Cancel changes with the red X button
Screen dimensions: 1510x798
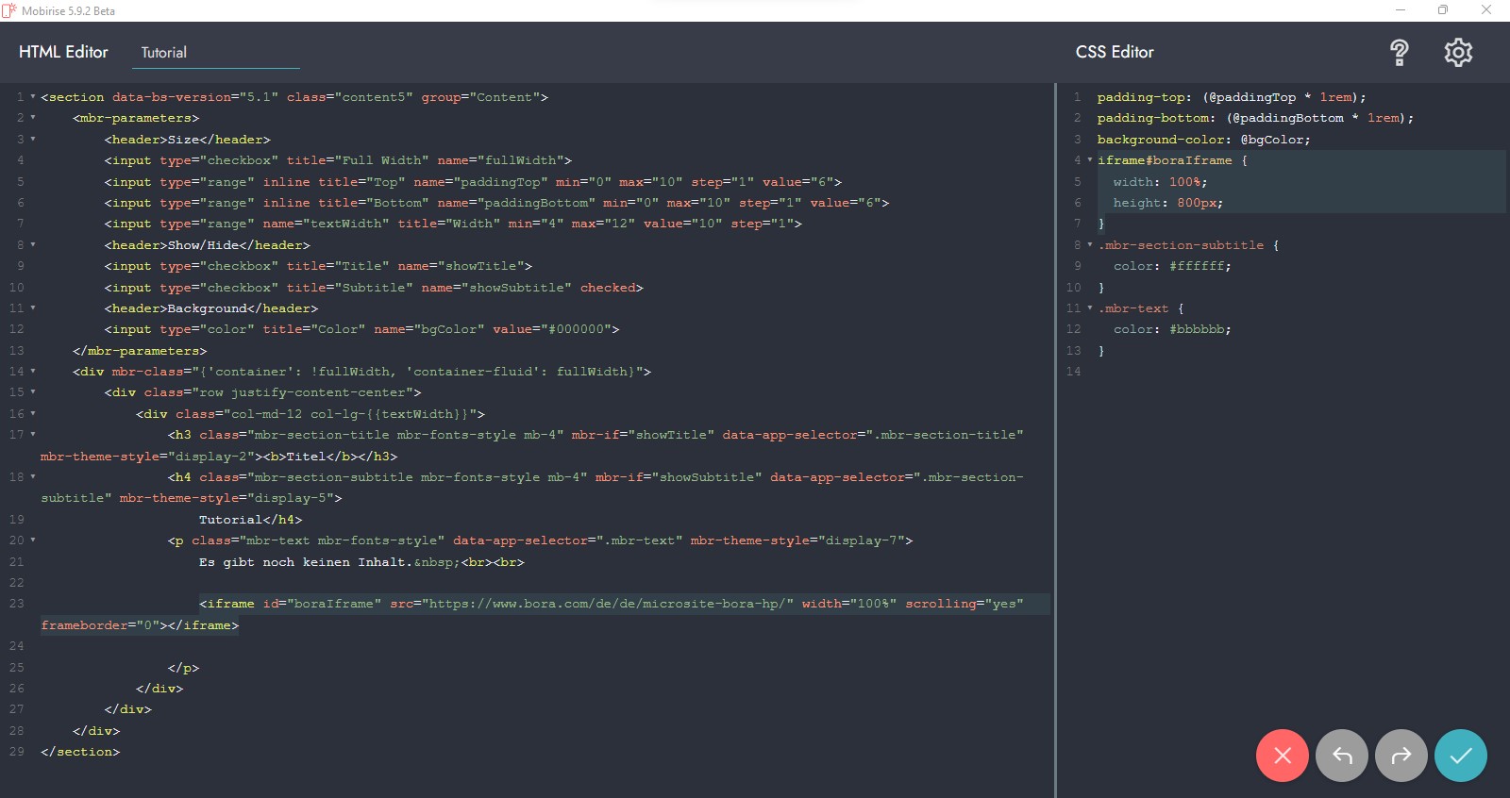pyautogui.click(x=1282, y=756)
